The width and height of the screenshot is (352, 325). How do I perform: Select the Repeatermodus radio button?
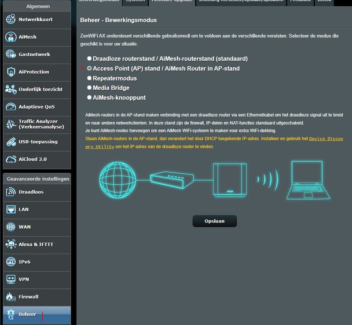[x=89, y=78]
